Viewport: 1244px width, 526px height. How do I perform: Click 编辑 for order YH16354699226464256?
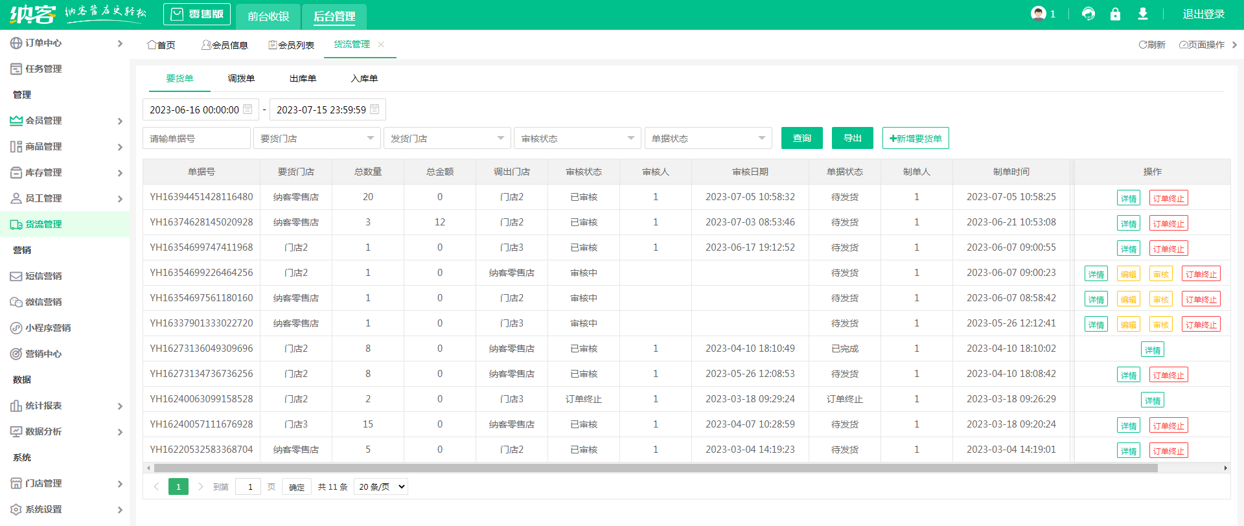point(1129,274)
